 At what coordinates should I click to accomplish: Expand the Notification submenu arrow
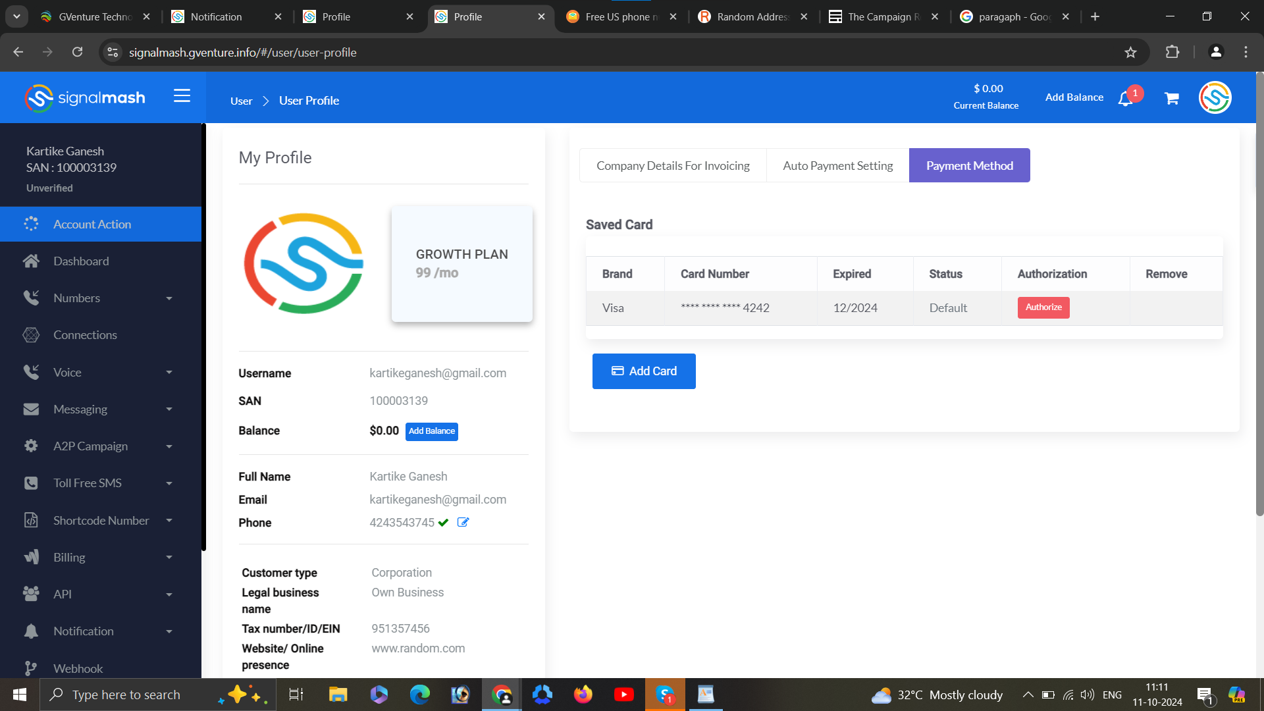169,631
